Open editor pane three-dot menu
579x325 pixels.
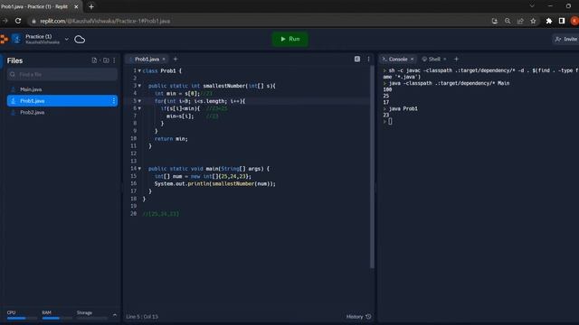coord(368,59)
